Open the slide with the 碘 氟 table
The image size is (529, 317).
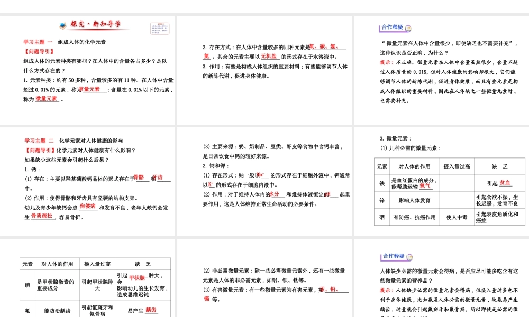click(87, 278)
